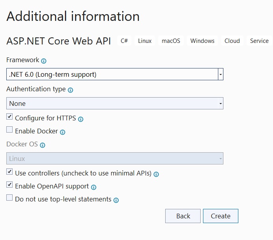The height and width of the screenshot is (240, 273).
Task: Click the Framework label text
Action: pos(23,60)
